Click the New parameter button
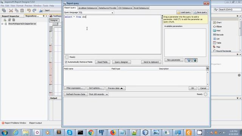The width and height of the screenshot is (242, 136). pos(174,60)
